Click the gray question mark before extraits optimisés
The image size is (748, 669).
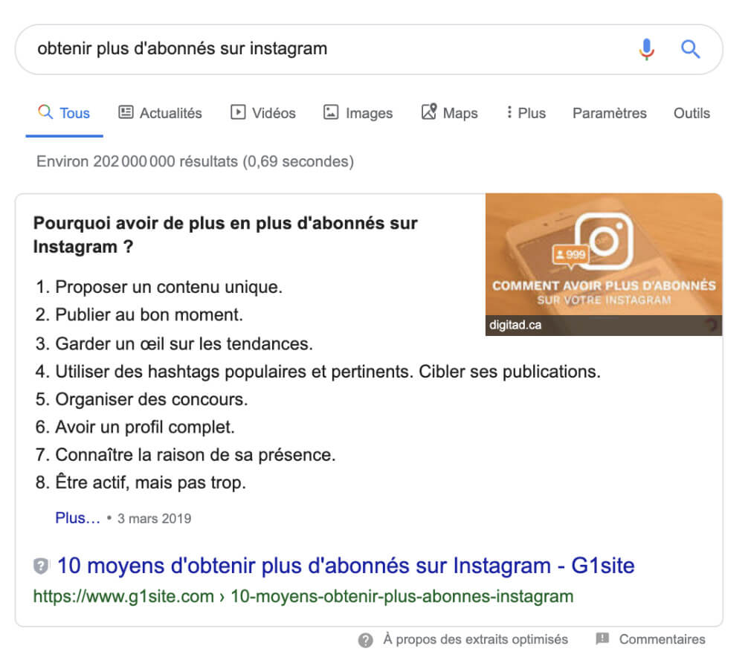(365, 639)
